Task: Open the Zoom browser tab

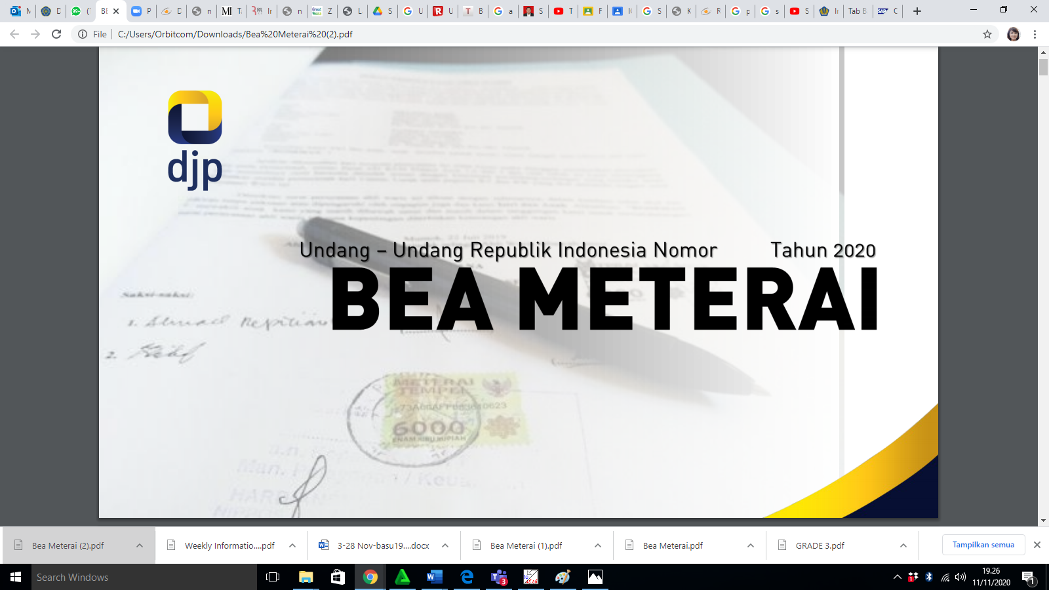Action: (140, 11)
